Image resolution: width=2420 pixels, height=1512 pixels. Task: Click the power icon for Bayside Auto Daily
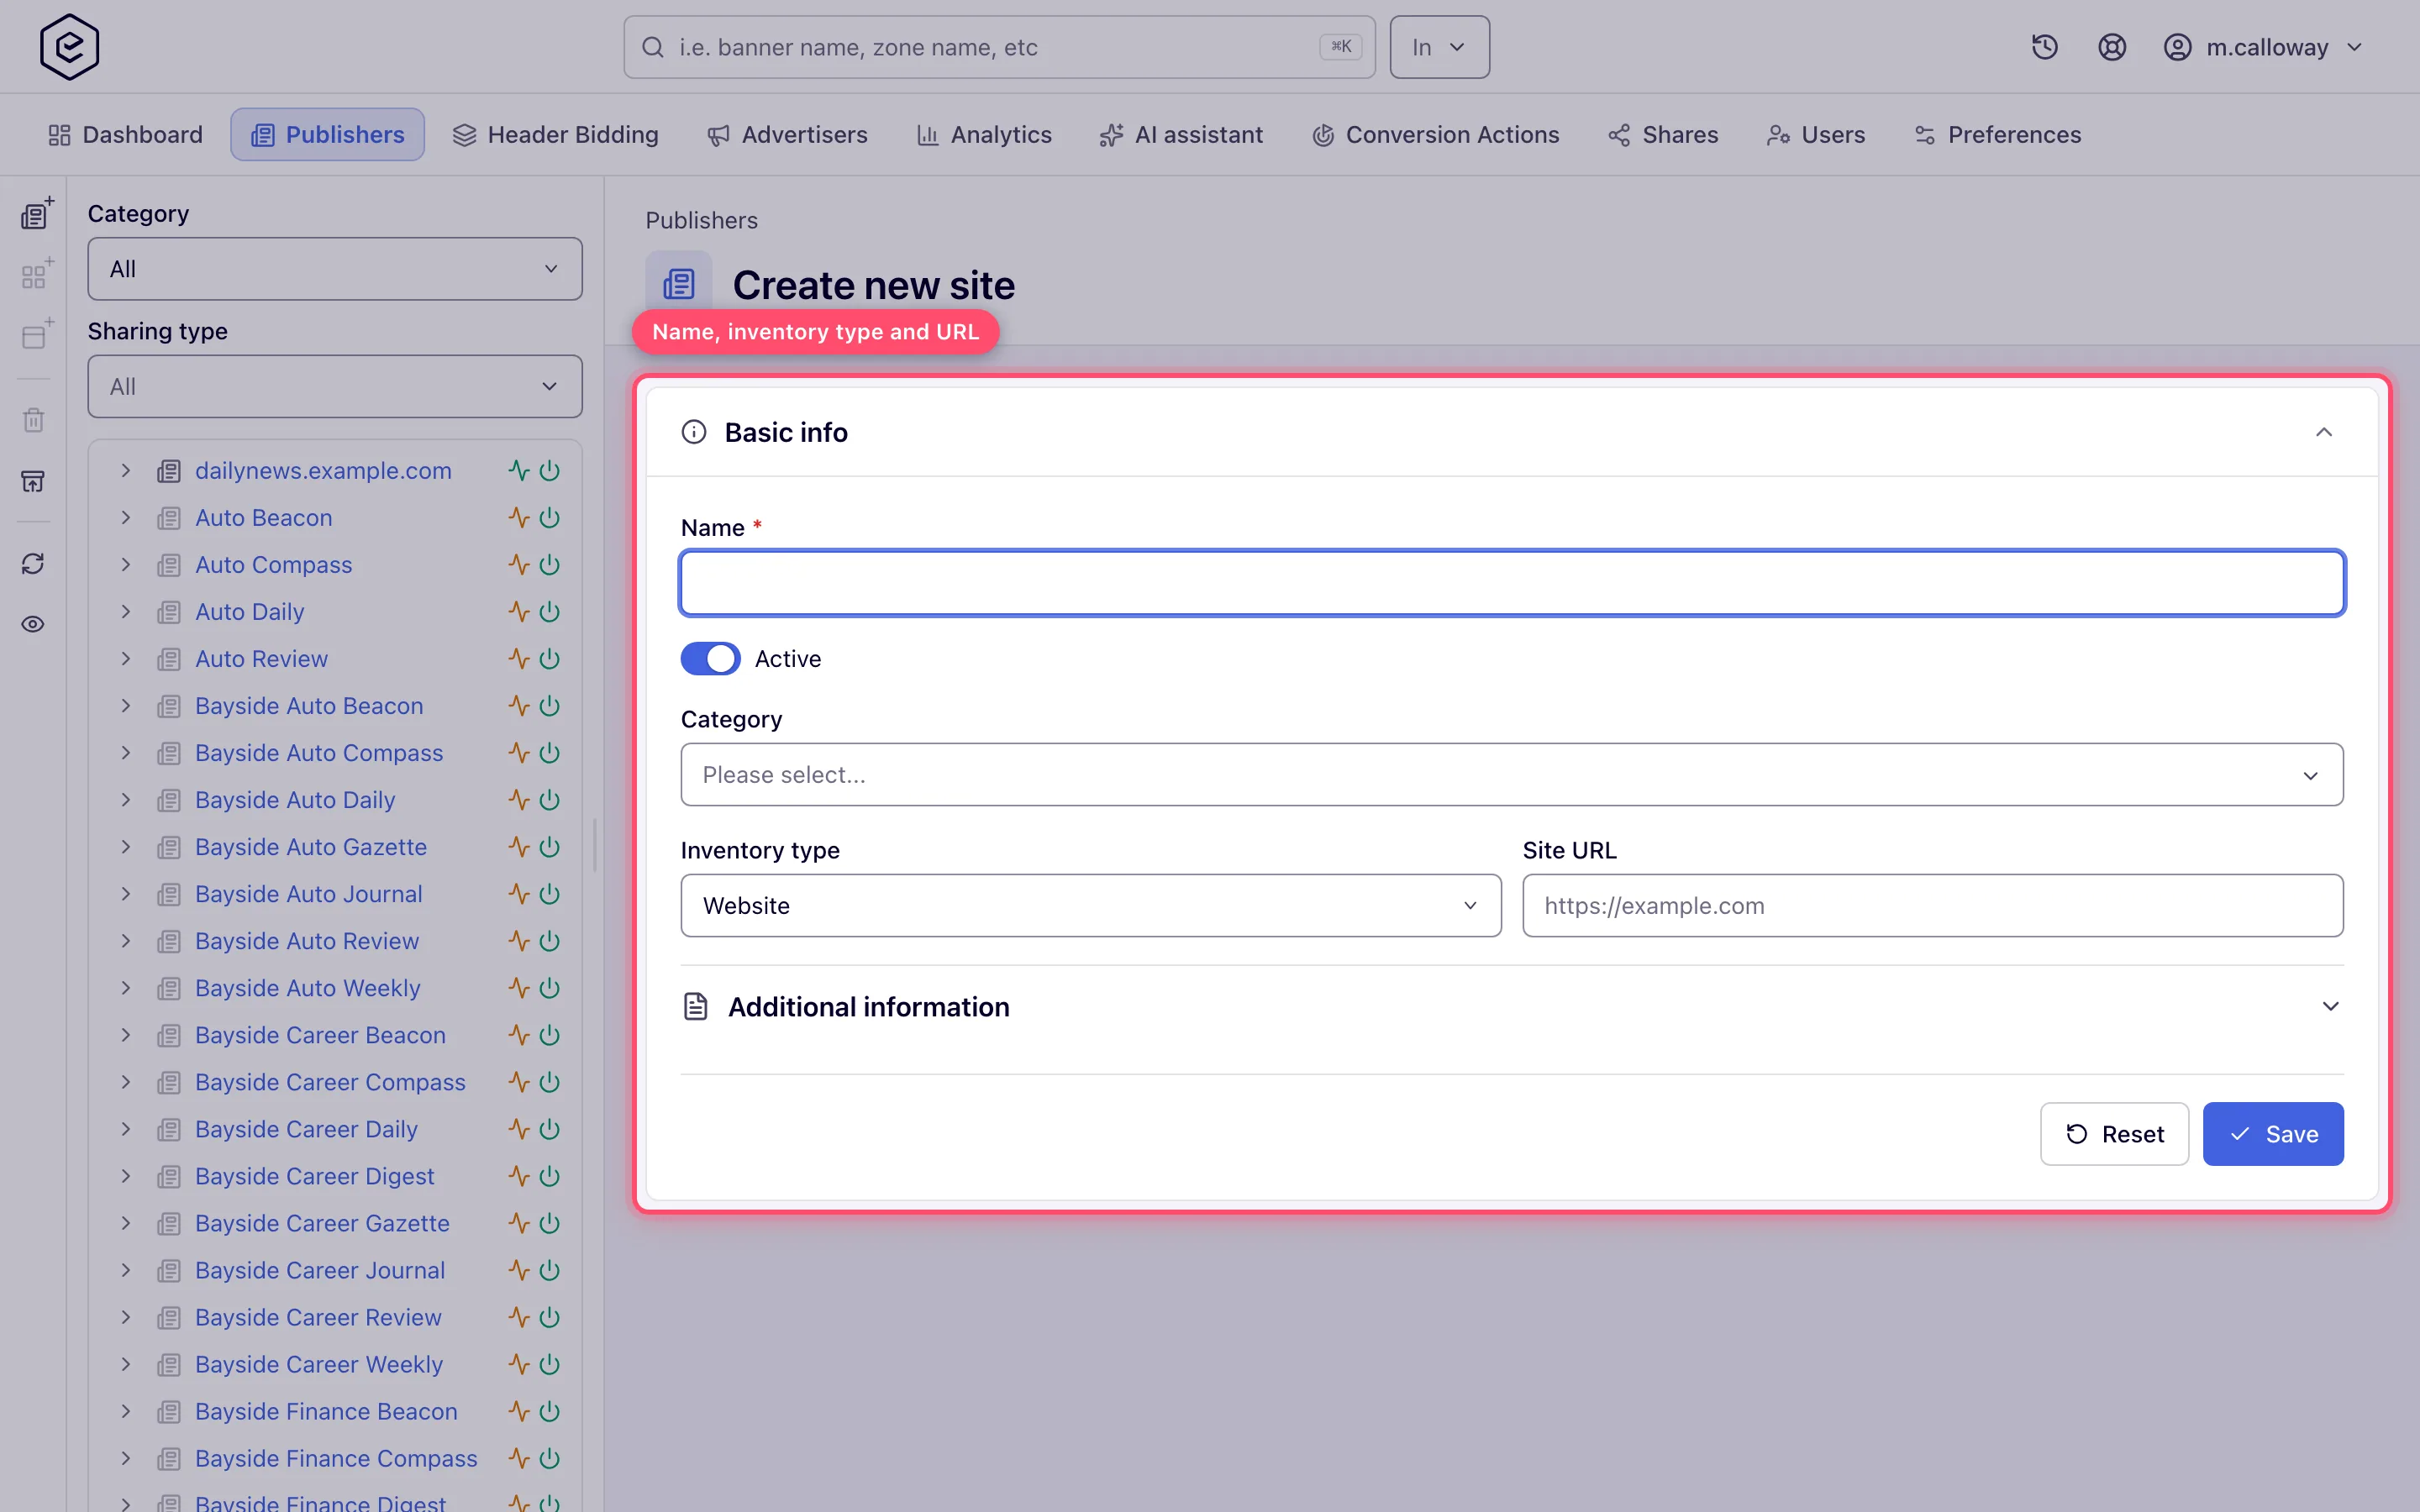(x=549, y=800)
